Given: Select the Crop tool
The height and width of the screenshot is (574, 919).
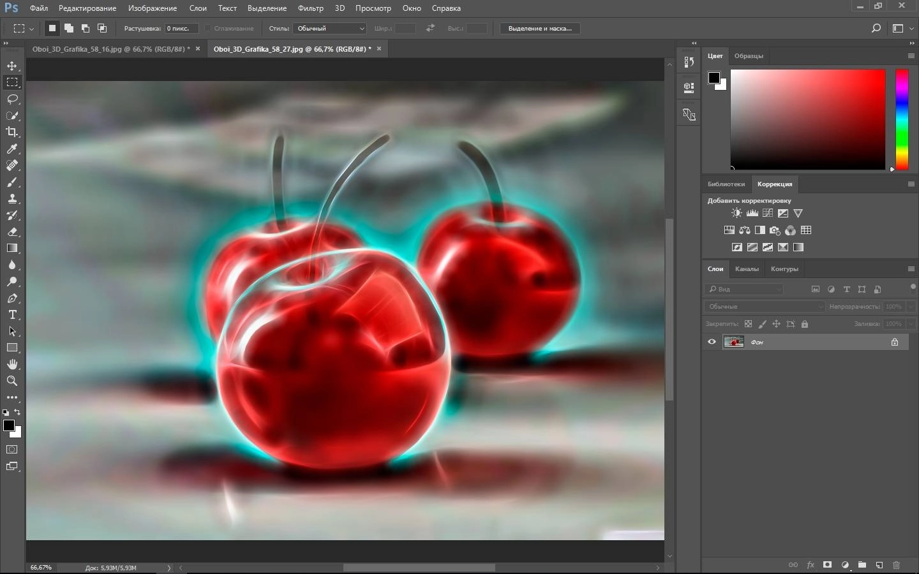Looking at the screenshot, I should [x=12, y=132].
